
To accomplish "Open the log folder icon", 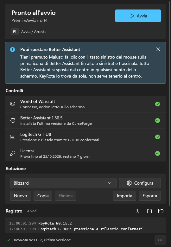I will (161, 211).
